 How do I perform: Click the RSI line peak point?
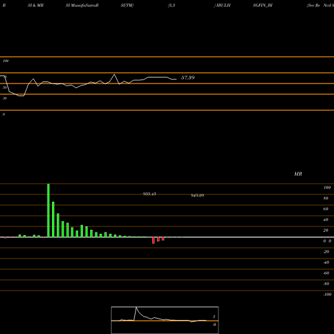coord(114,74)
